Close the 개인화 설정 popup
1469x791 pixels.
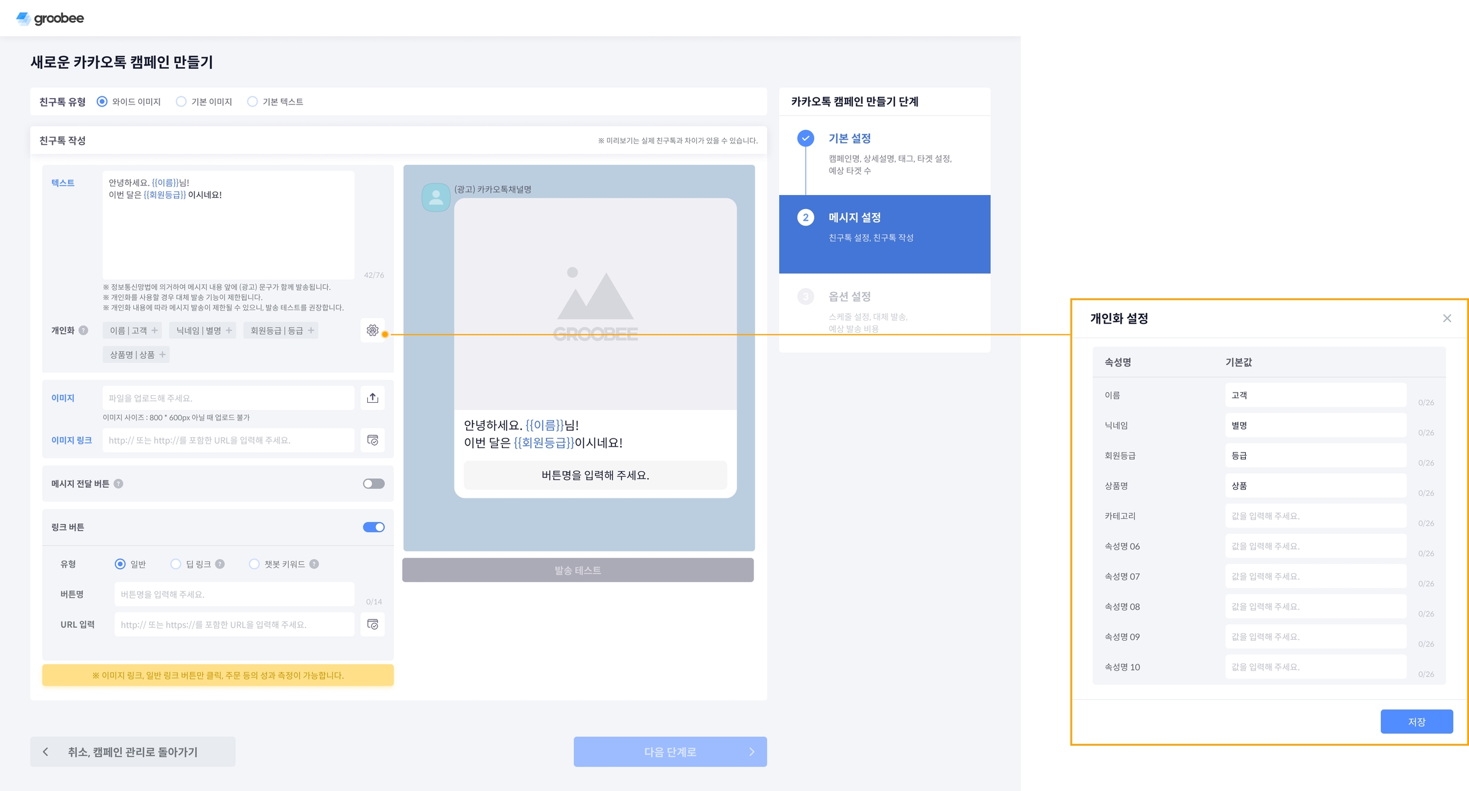point(1447,318)
